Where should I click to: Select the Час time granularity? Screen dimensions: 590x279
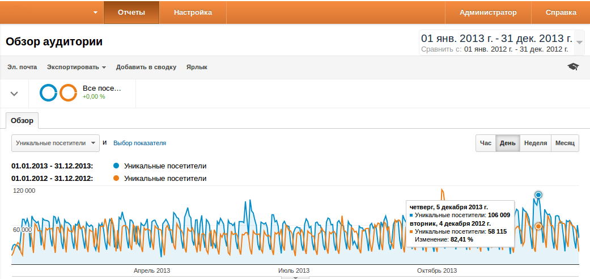coord(486,143)
